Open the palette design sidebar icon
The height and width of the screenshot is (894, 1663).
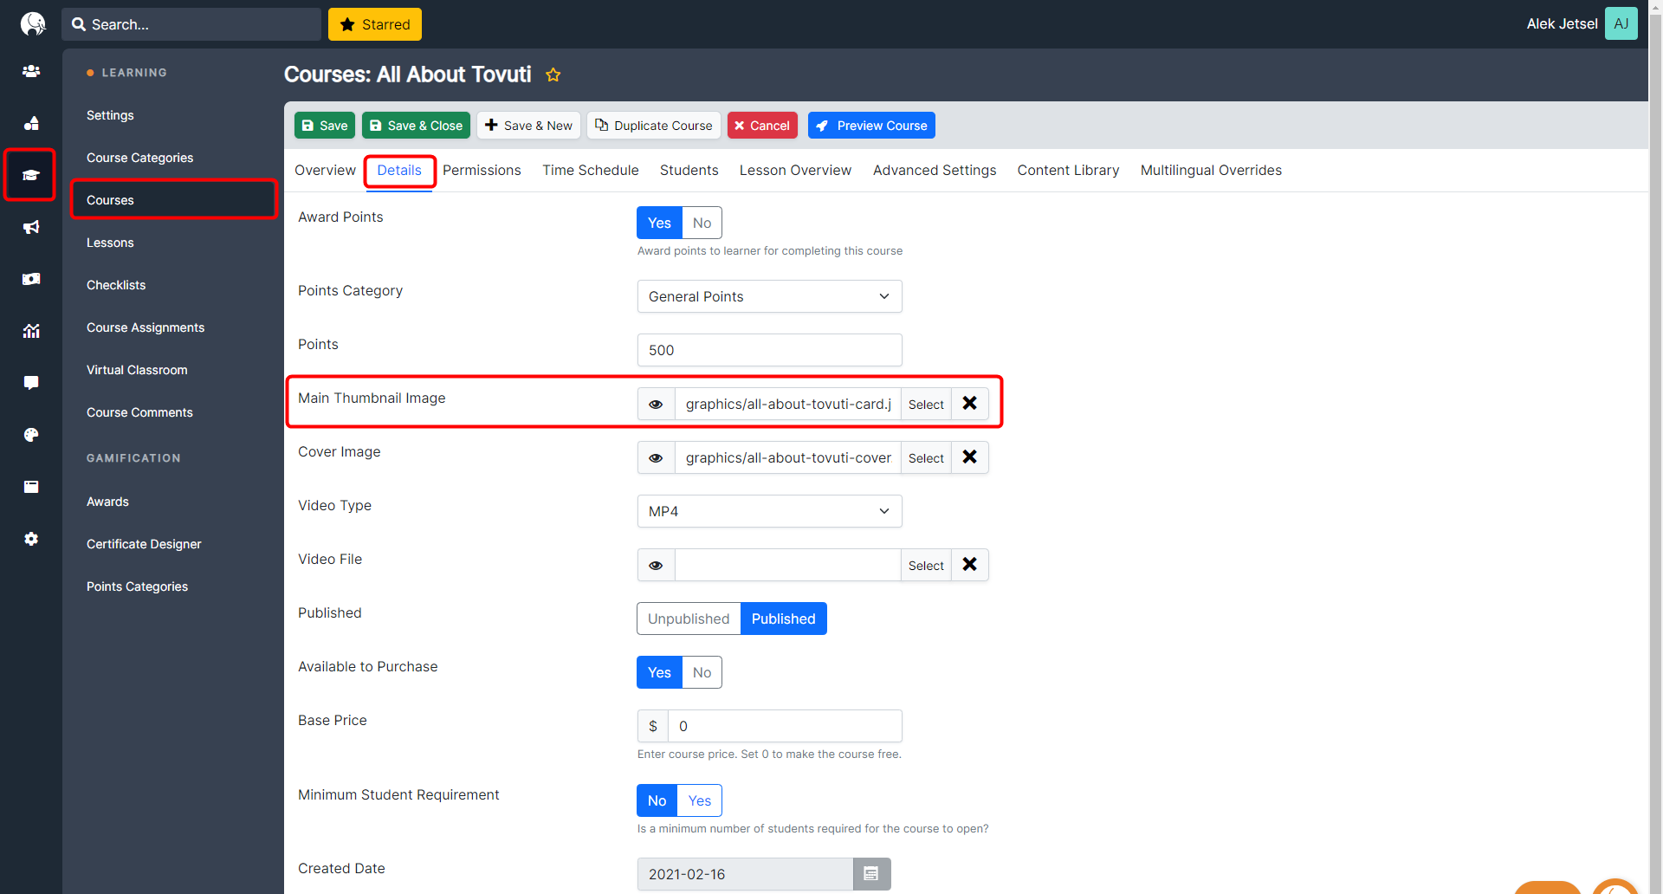(x=31, y=435)
